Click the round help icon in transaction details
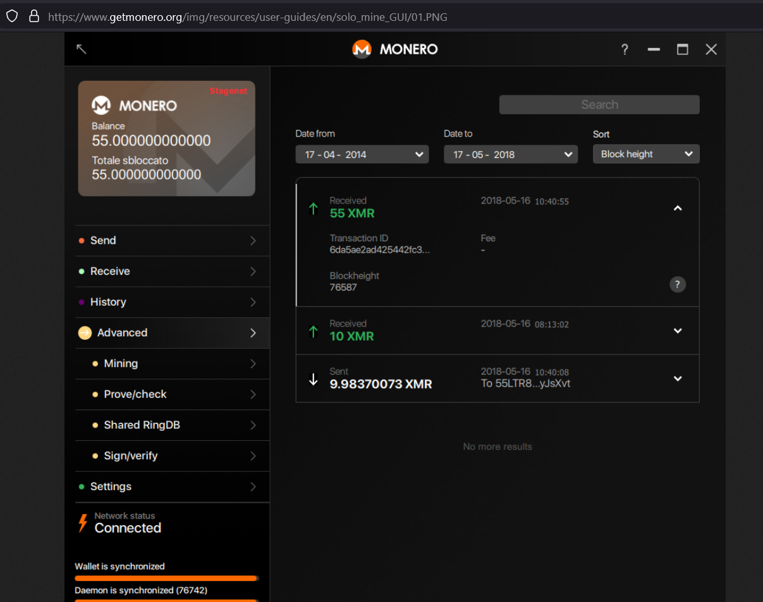This screenshot has height=602, width=763. pos(677,284)
